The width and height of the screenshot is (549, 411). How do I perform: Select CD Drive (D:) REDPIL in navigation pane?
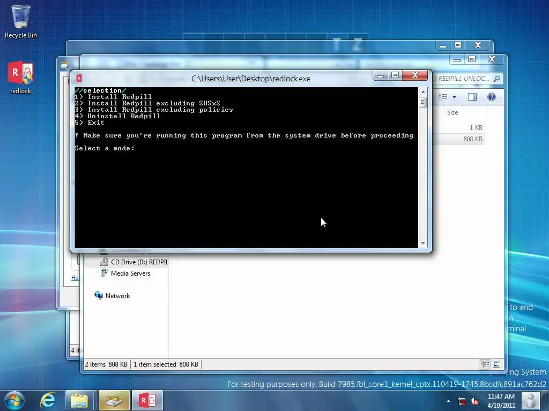pos(133,262)
